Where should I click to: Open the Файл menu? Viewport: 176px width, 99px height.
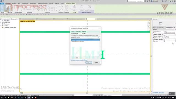[2, 4]
